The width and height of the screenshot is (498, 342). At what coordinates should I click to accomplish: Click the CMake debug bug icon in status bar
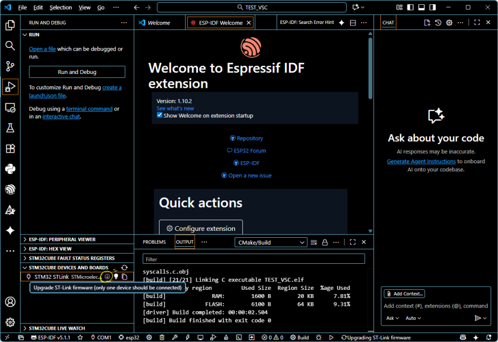tap(319, 337)
